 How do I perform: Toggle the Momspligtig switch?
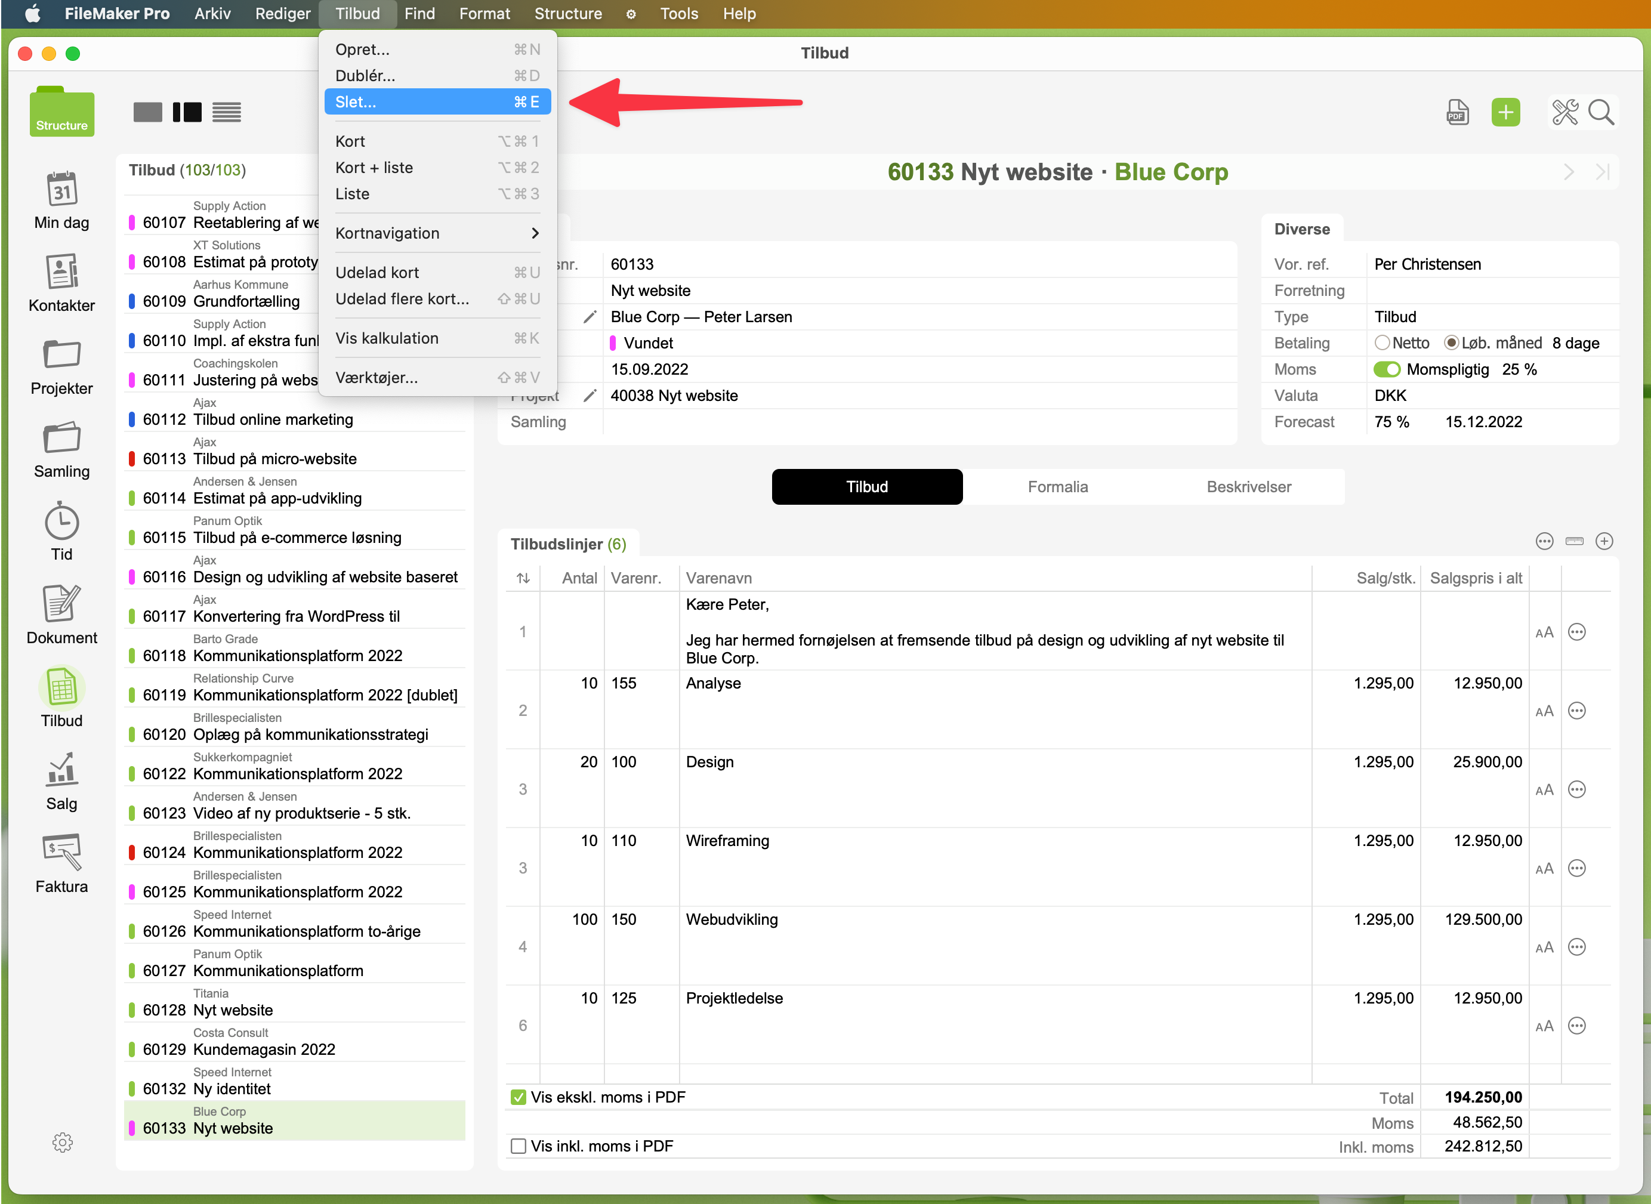pos(1387,369)
